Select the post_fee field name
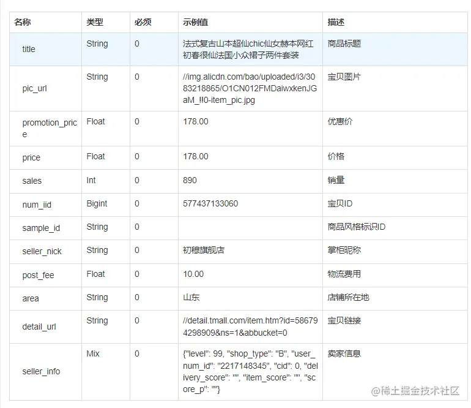The image size is (471, 408). [38, 275]
